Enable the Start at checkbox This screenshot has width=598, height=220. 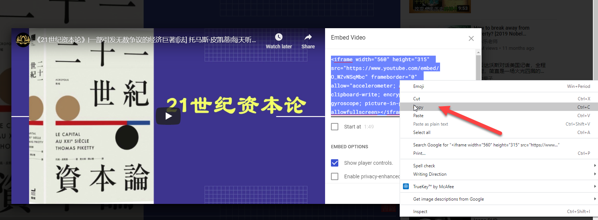point(335,127)
